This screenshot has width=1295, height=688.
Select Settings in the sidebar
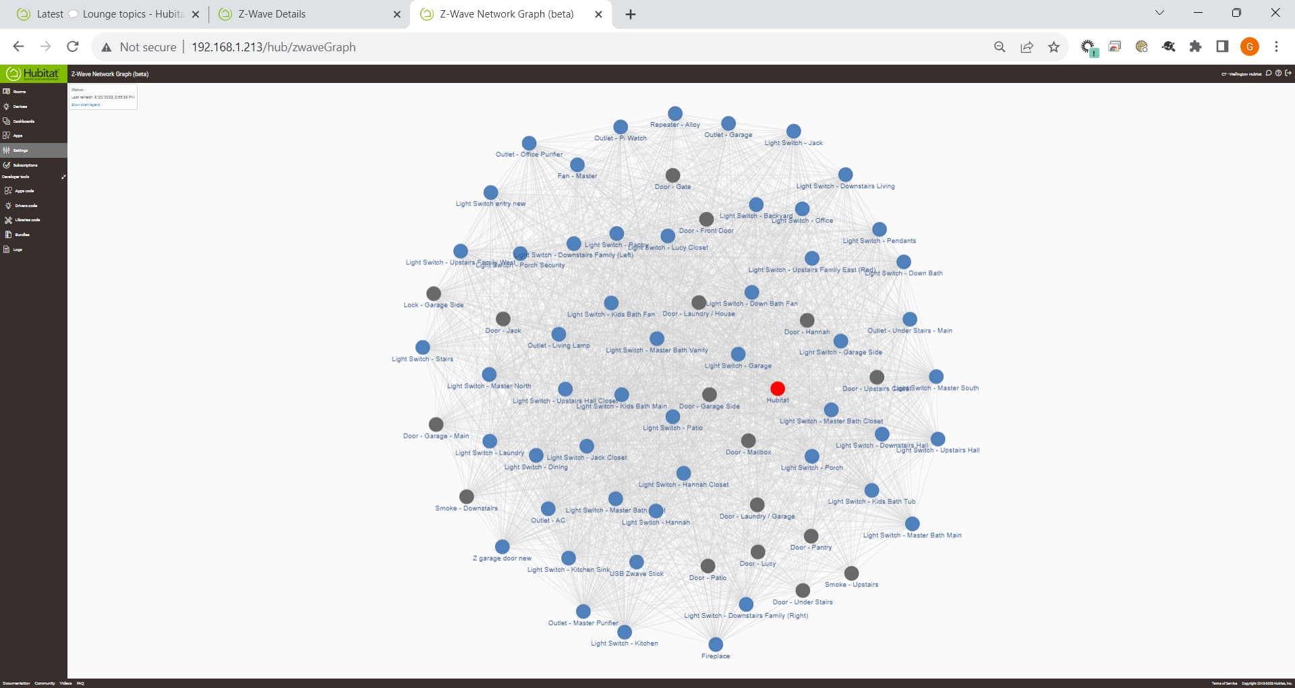coord(34,150)
